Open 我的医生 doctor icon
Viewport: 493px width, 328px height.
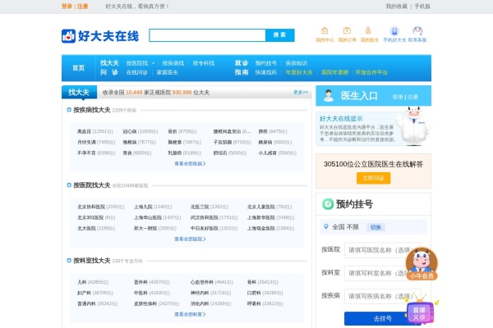[x=368, y=31]
